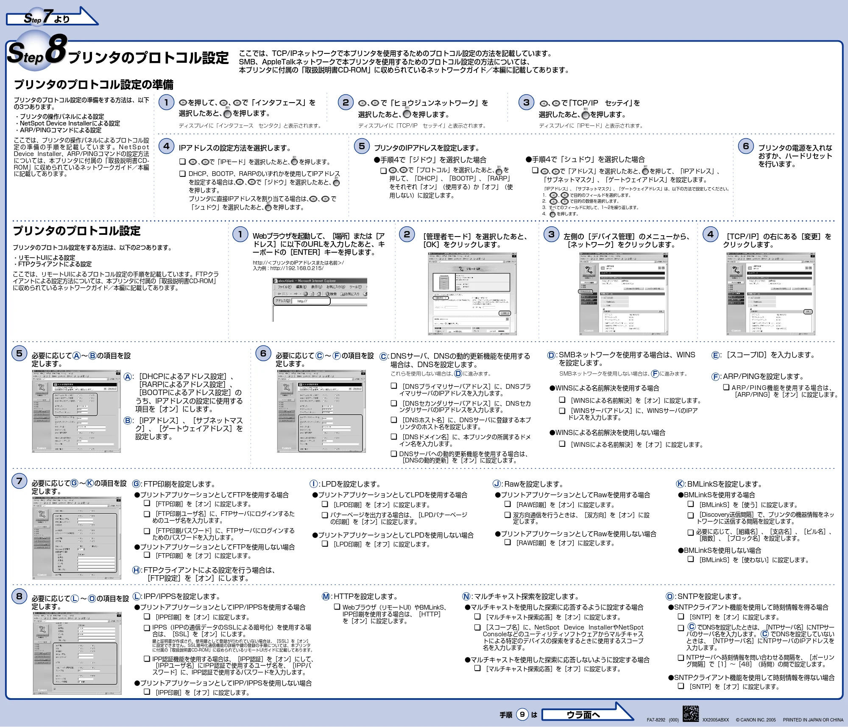Image resolution: width=848 pixels, height=727 pixels.
Task: Open the 編集(E) menu in Internet Explorer
Action: 301,287
